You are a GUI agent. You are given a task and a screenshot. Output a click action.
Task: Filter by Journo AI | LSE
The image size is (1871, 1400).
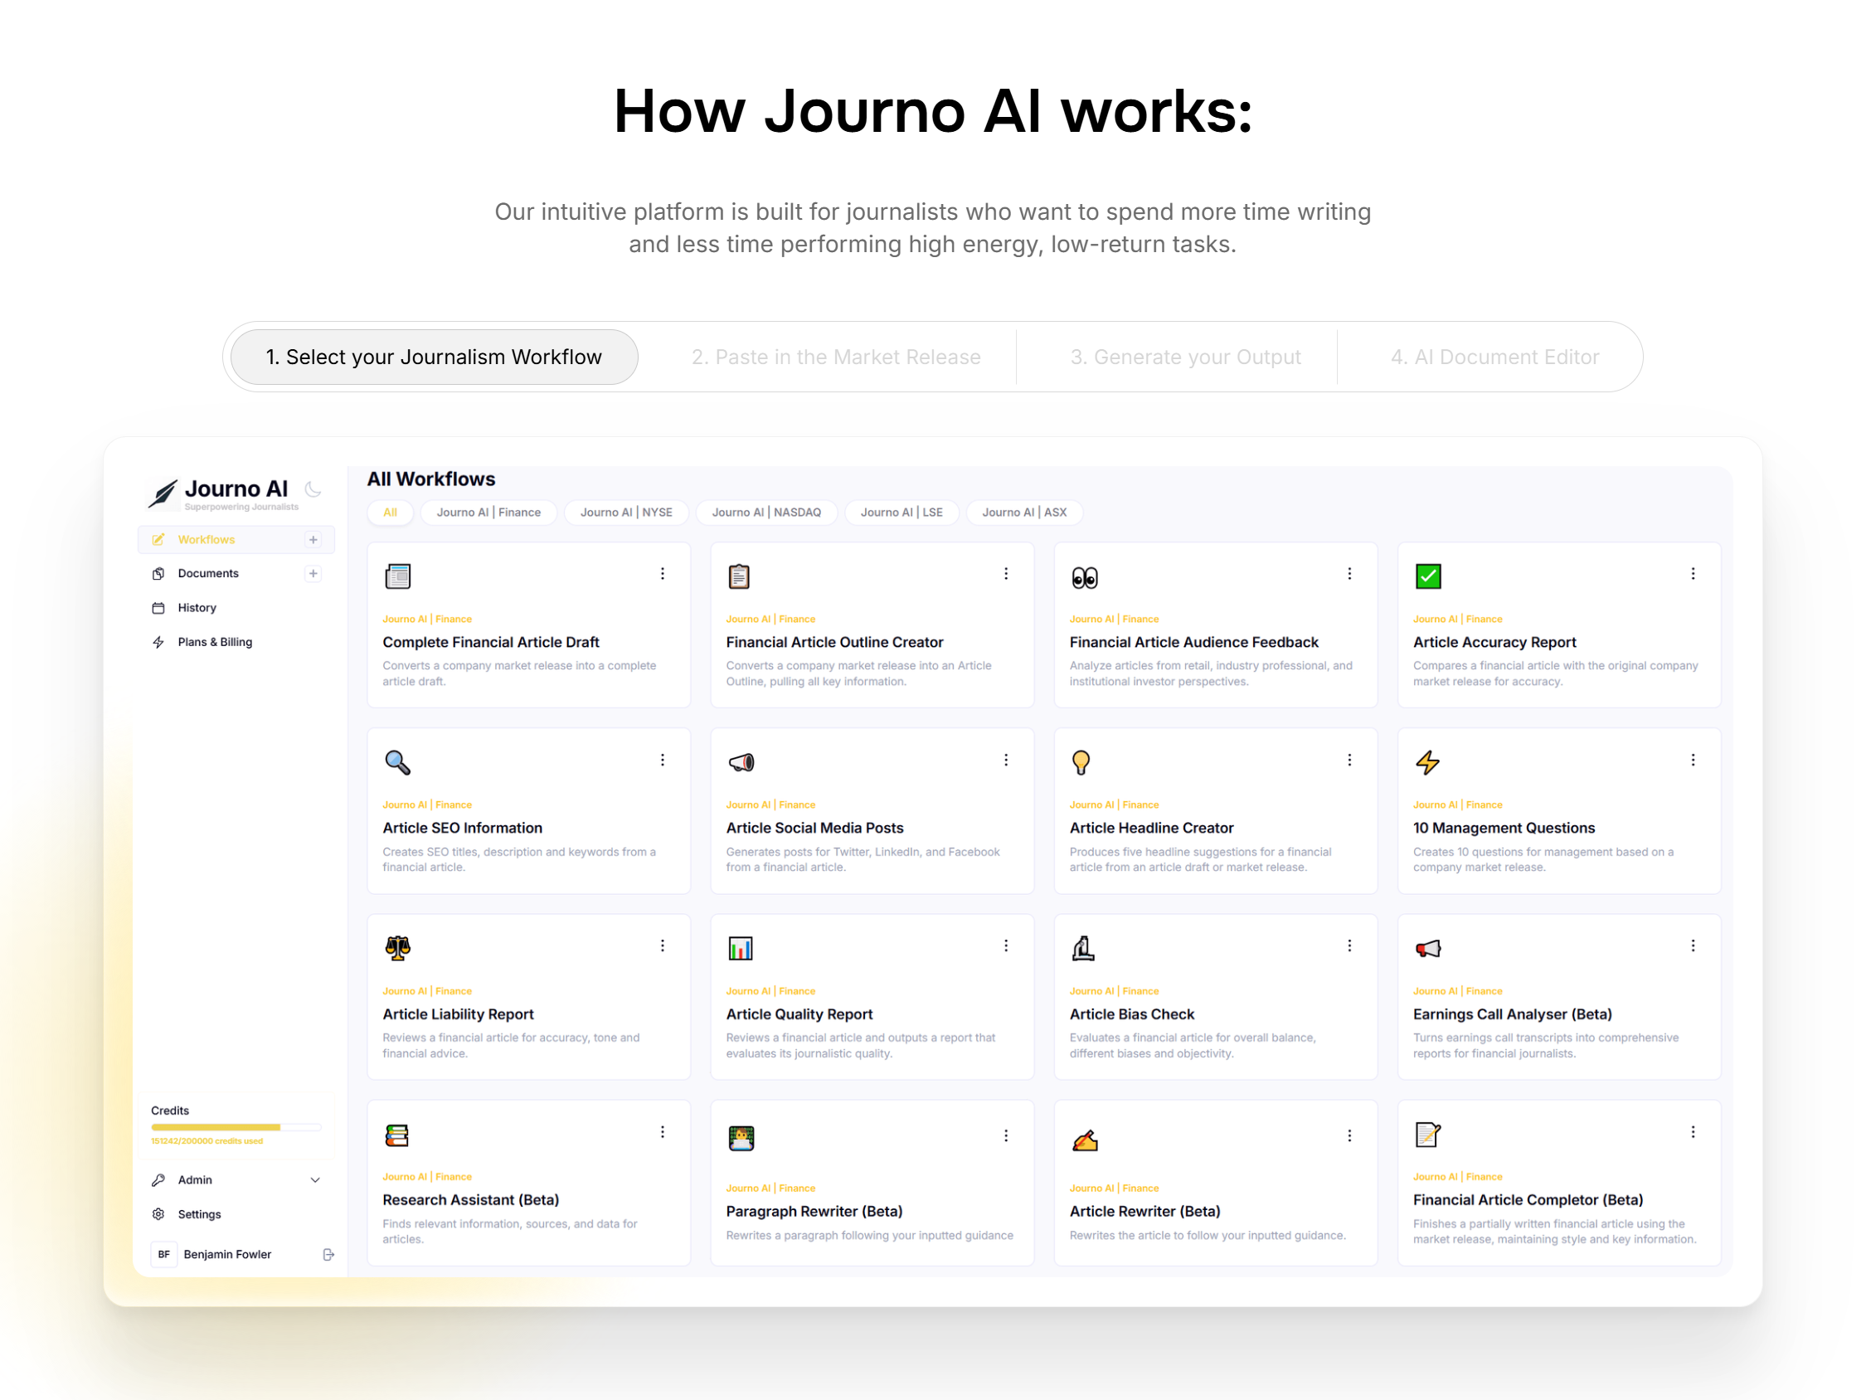click(x=901, y=513)
